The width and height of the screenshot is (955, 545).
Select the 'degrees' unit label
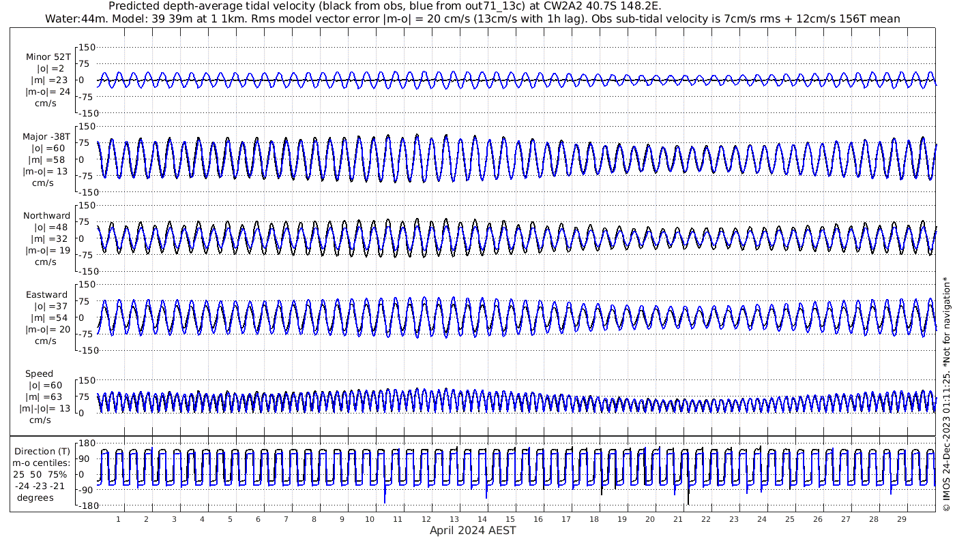(x=35, y=497)
